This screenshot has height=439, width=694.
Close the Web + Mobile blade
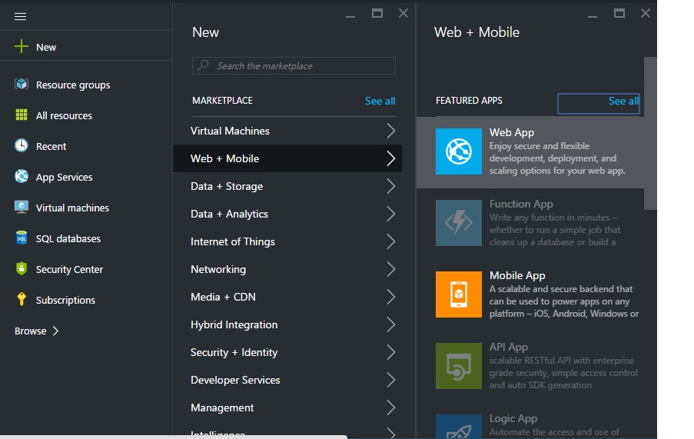point(646,14)
